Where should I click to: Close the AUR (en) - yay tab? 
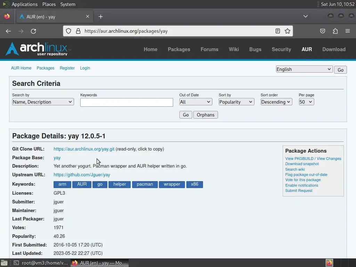pyautogui.click(x=88, y=16)
